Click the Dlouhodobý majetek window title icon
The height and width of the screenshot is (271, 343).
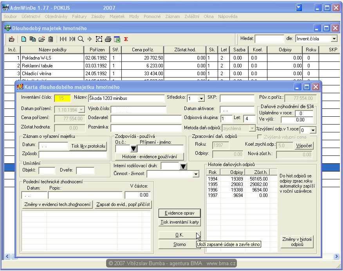[8, 28]
